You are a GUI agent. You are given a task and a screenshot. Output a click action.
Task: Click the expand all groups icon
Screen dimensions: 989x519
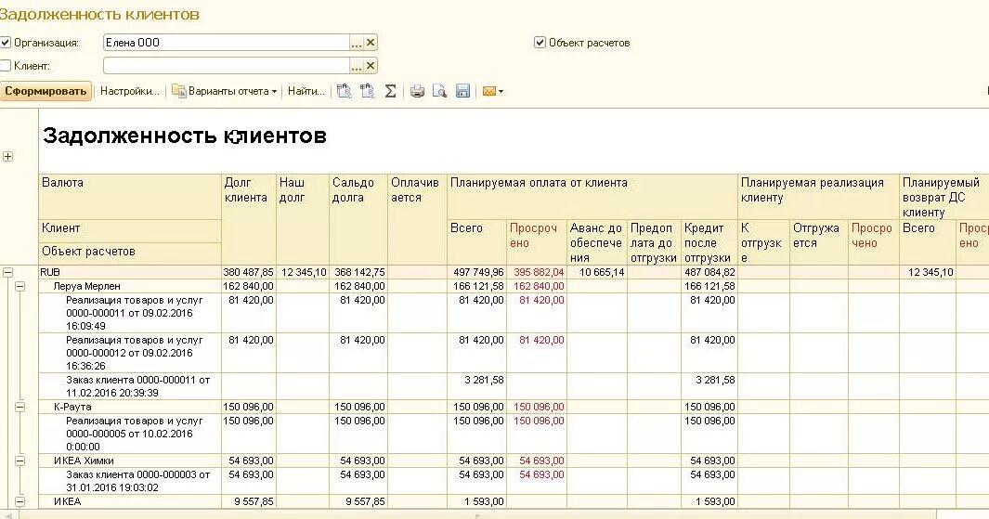point(344,91)
